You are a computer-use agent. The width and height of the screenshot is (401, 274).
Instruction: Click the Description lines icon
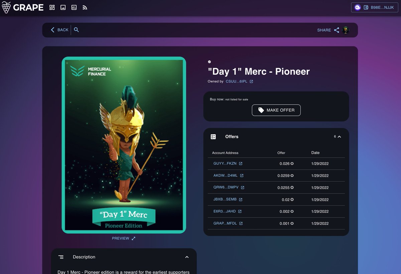point(61,257)
